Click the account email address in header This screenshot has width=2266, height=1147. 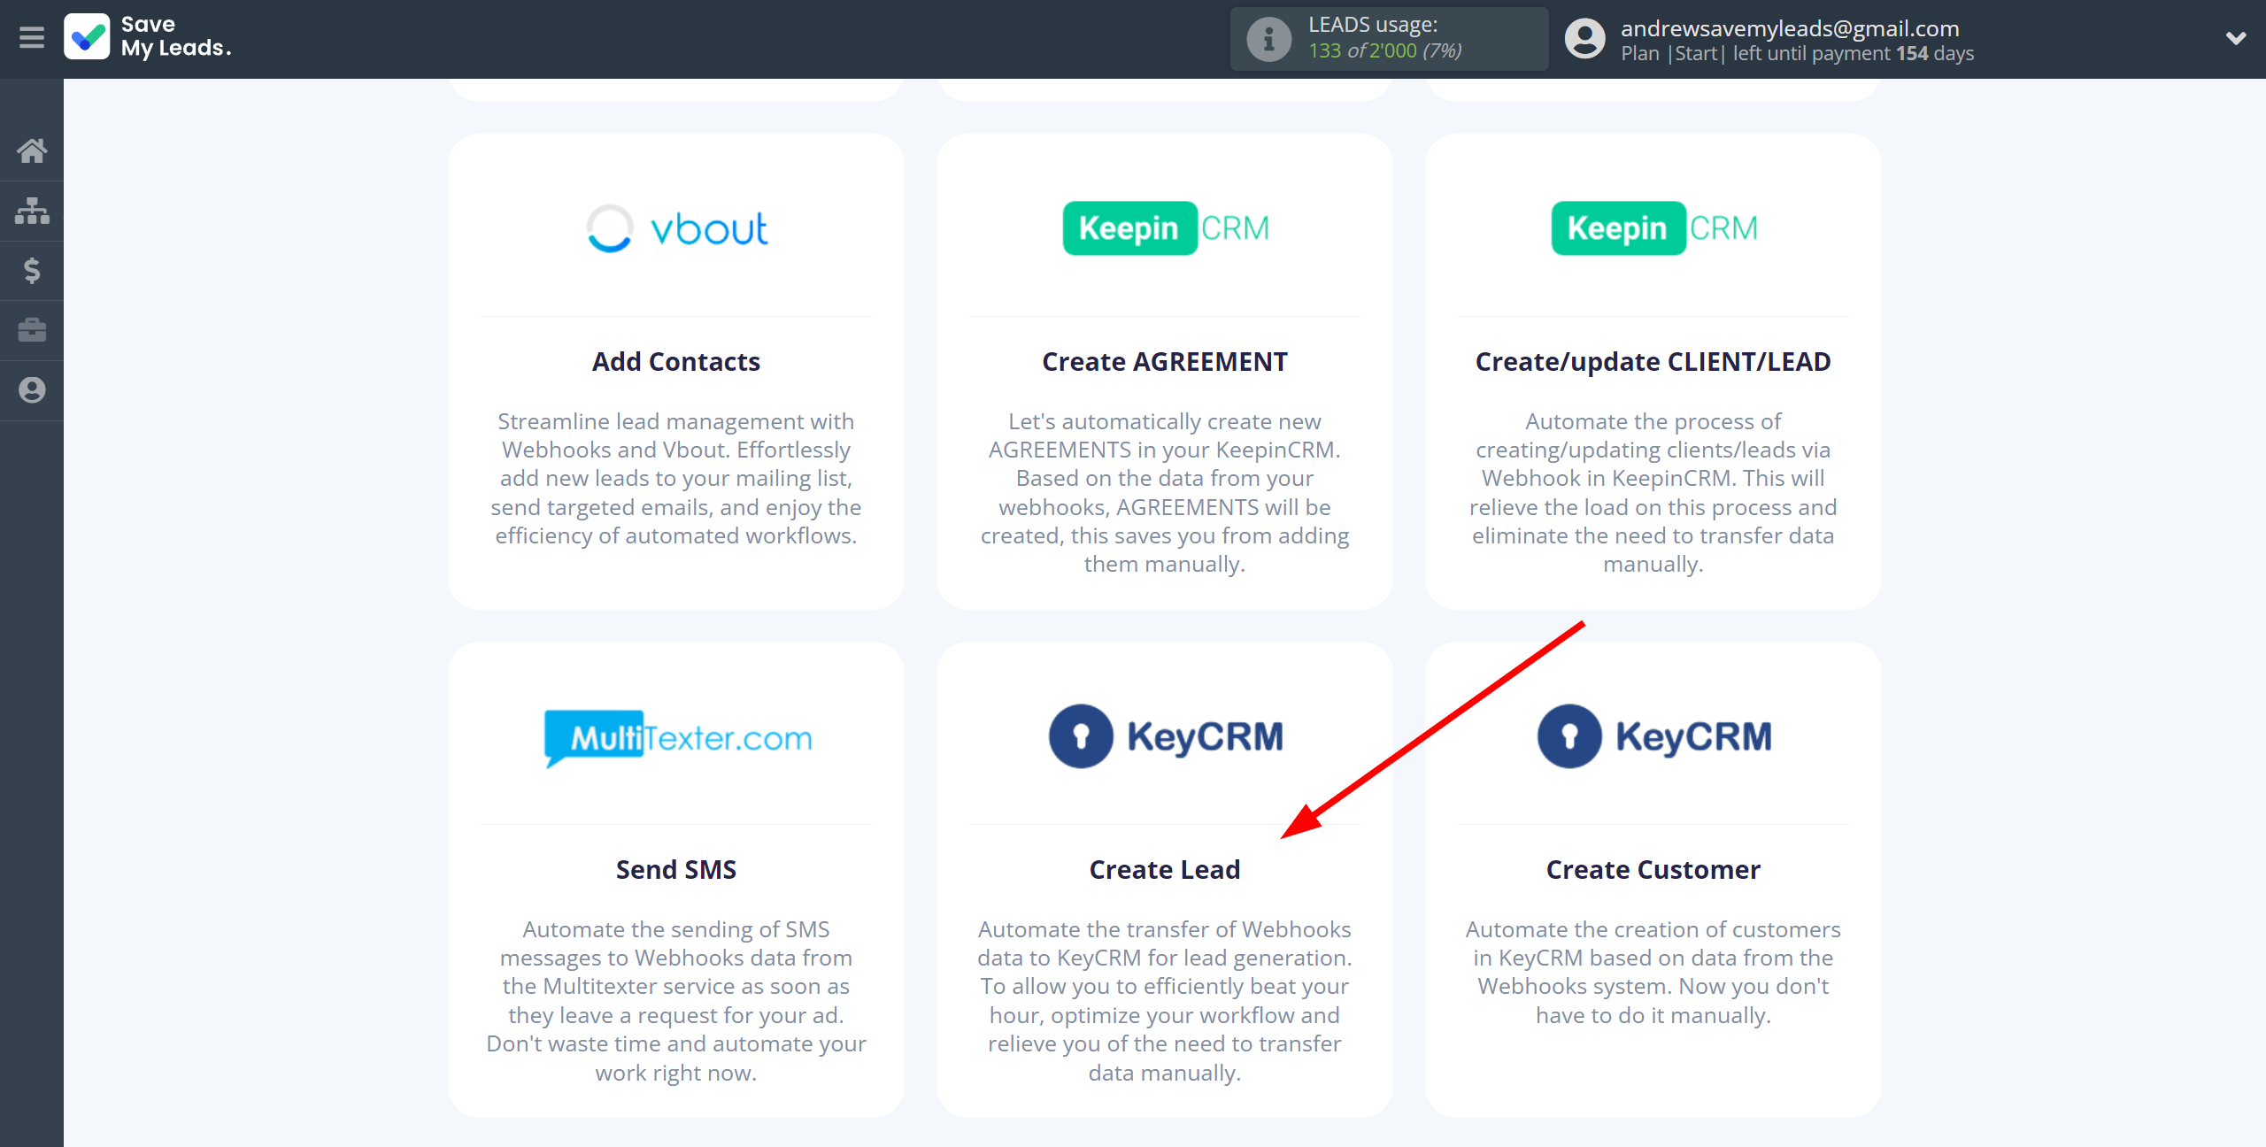pyautogui.click(x=1789, y=28)
